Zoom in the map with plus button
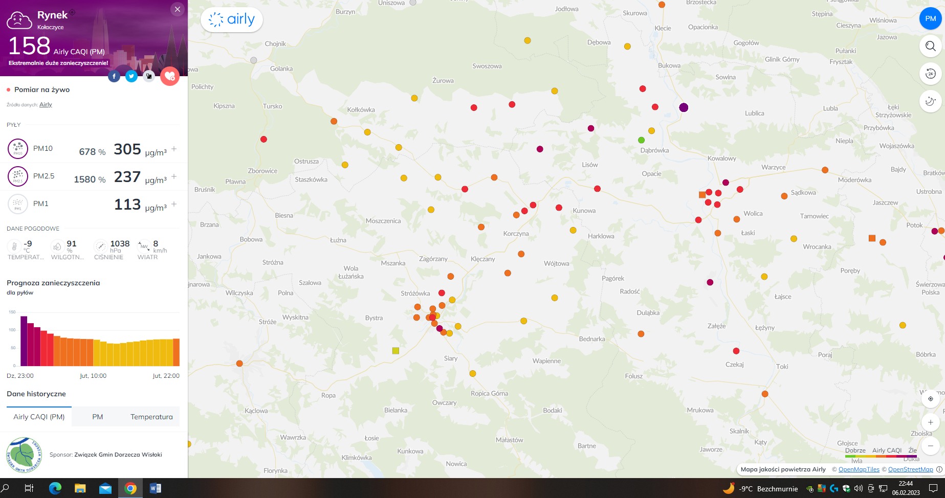This screenshot has width=945, height=498. point(930,422)
